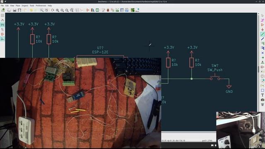Click the Plot schematic icon
Screen dimensions: 265x149
(19, 10)
